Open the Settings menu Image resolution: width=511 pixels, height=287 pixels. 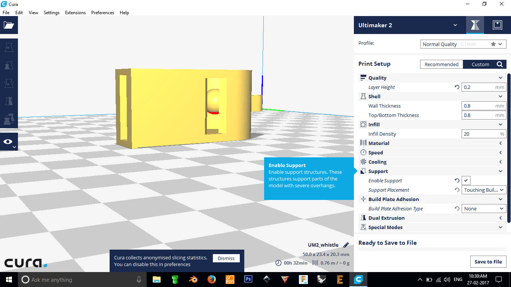pos(52,12)
